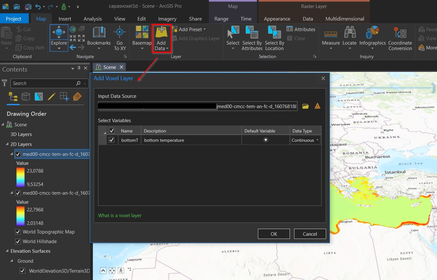Open the 'What is a voxel layer' link
The width and height of the screenshot is (437, 280).
pyautogui.click(x=120, y=216)
